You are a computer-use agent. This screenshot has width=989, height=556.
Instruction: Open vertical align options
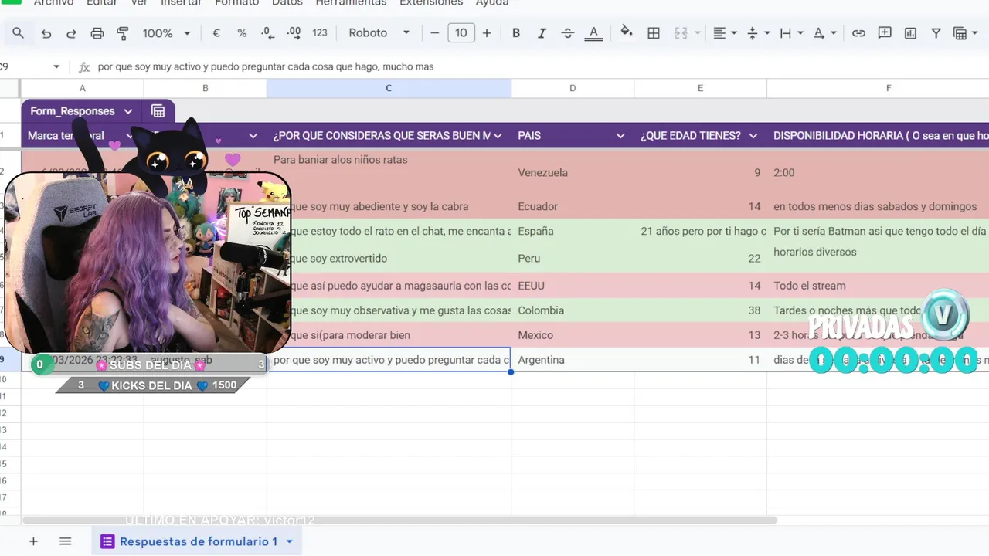point(758,33)
